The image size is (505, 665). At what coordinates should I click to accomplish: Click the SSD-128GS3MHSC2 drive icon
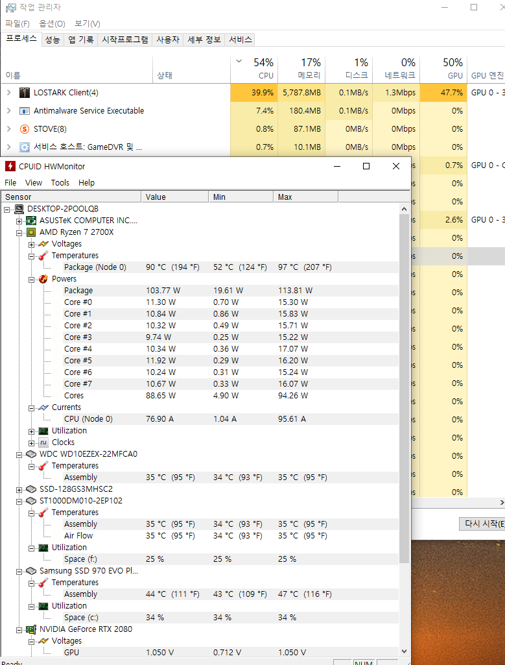tap(31, 489)
